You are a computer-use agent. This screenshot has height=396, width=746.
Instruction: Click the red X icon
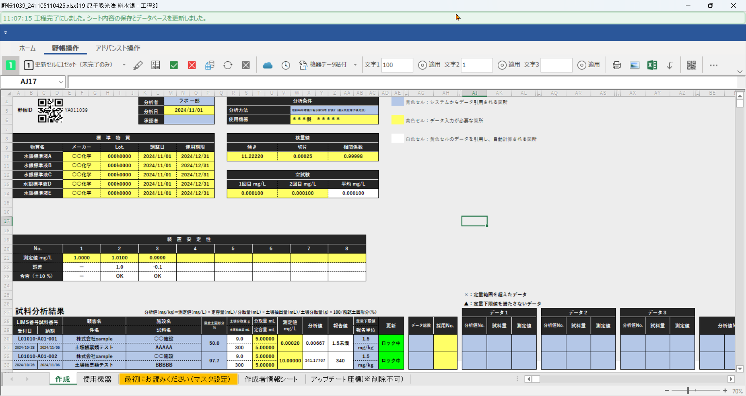(192, 65)
